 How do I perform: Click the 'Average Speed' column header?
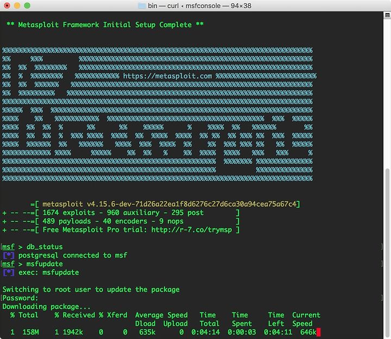[161, 315]
